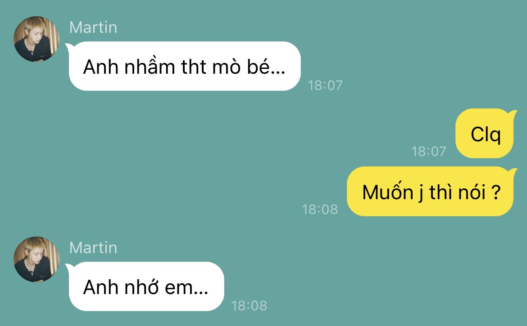This screenshot has height=326, width=527.
Task: Tap the white 'Anh nhớ em...' bubble
Action: (146, 286)
